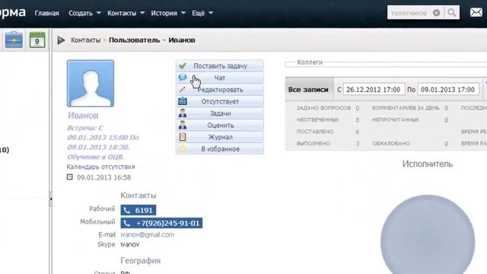Click the Skype name ivanov
487x274 pixels.
130,244
